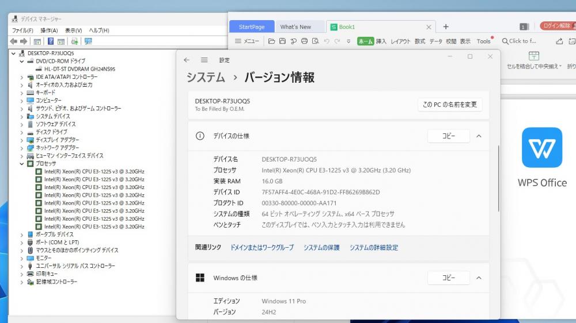Open the ドメインまたはワークグループ link
Viewport: 576px width, 323px height.
pyautogui.click(x=262, y=248)
